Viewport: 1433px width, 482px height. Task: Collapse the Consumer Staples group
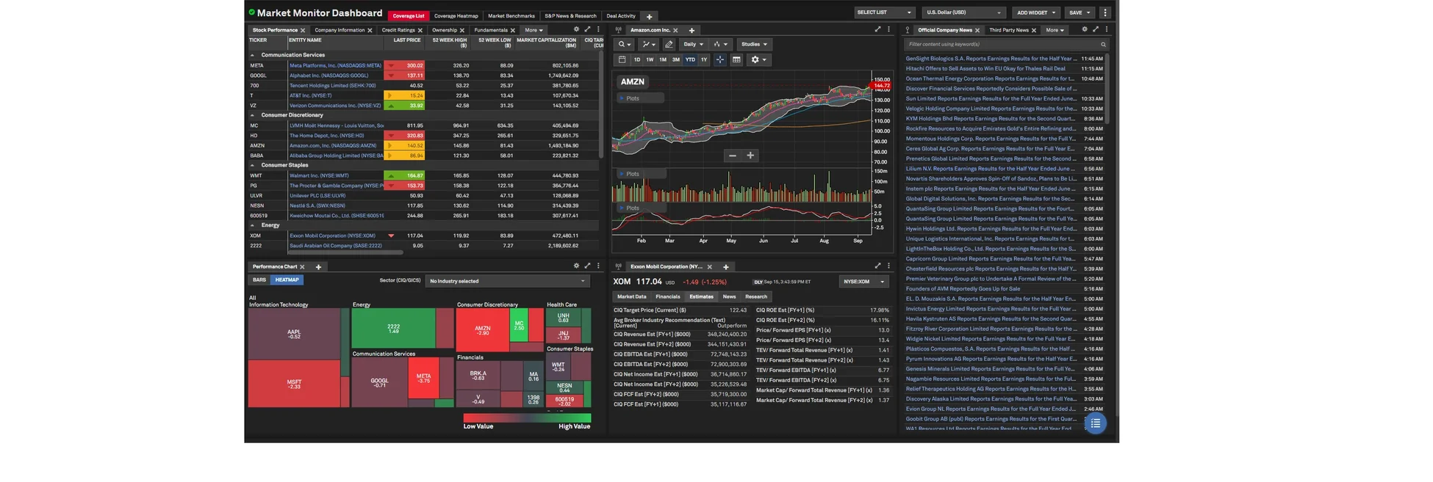coord(252,165)
